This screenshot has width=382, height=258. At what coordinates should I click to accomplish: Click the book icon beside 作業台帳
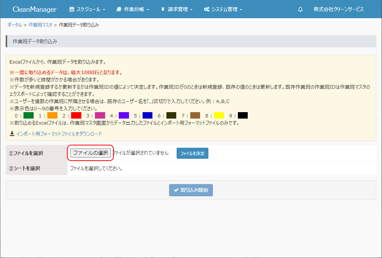(x=119, y=9)
